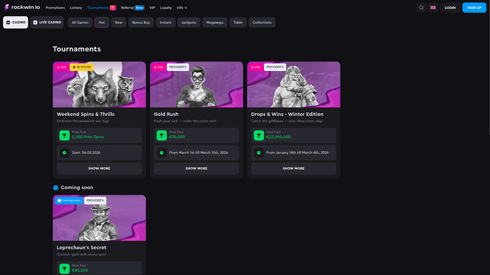Click the Gold Rush title
The width and height of the screenshot is (490, 275).
pyautogui.click(x=166, y=114)
